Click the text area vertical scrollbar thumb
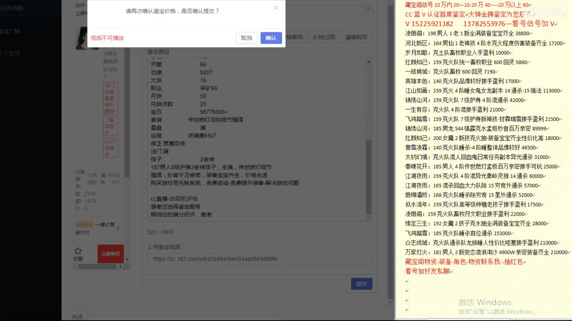The image size is (572, 321). tap(369, 176)
